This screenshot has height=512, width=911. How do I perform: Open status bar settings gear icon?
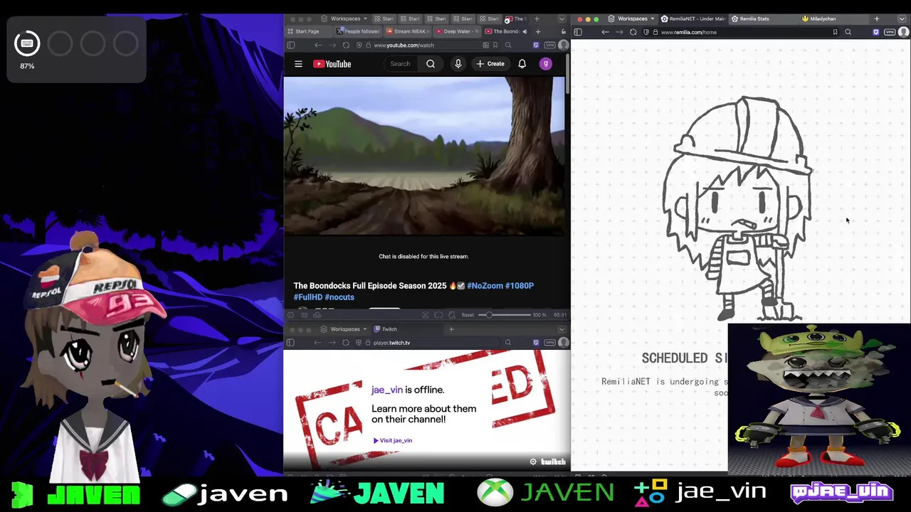point(290,315)
